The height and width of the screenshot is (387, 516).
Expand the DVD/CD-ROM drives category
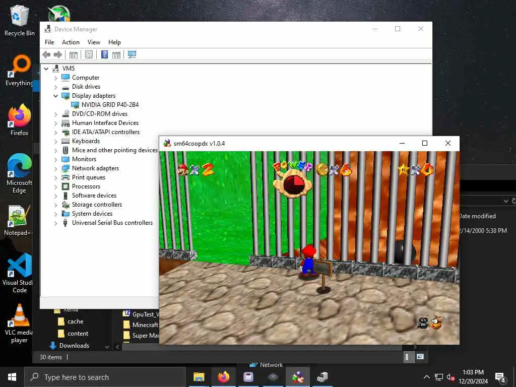[55, 114]
